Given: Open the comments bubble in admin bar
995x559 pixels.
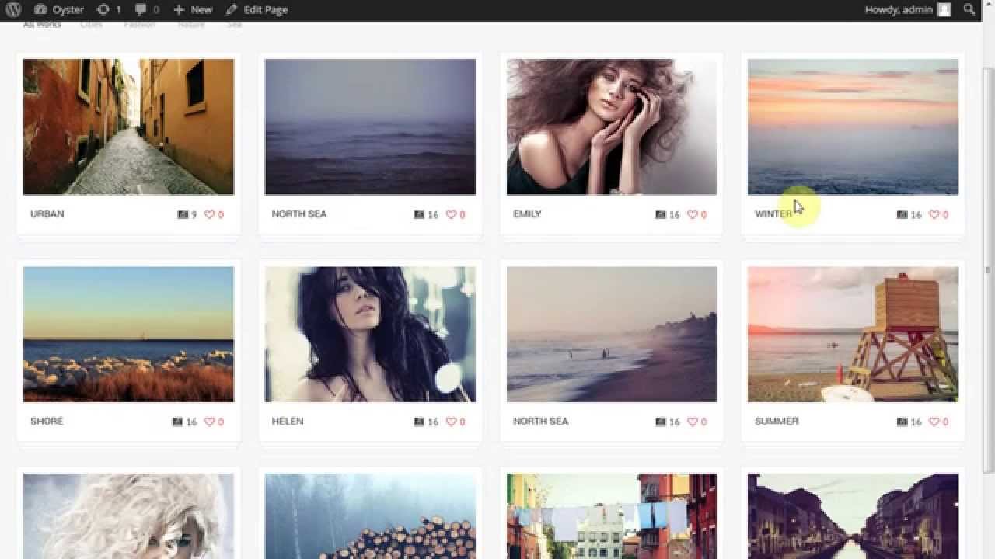Looking at the screenshot, I should [146, 9].
